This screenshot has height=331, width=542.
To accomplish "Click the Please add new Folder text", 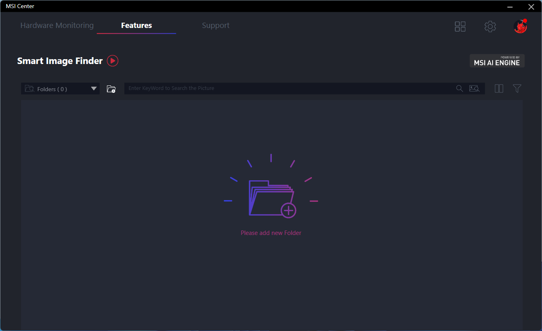I will [x=271, y=233].
